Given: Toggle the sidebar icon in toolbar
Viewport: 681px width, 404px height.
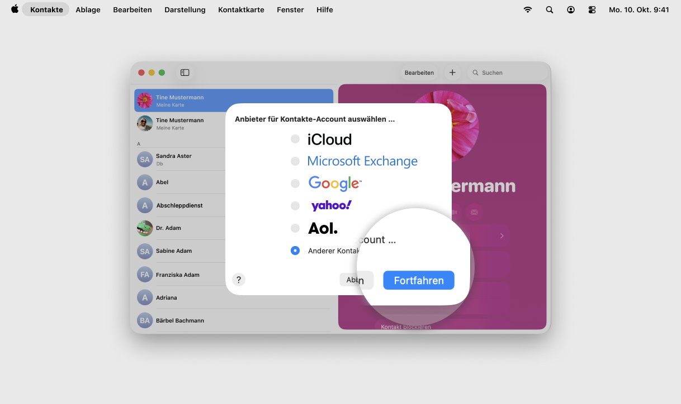Looking at the screenshot, I should [x=185, y=73].
